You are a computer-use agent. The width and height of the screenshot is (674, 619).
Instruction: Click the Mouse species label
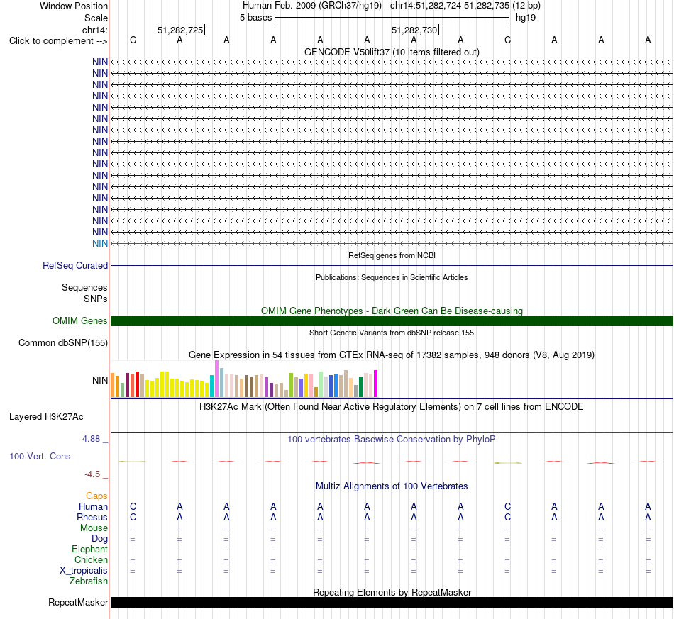[x=94, y=528]
